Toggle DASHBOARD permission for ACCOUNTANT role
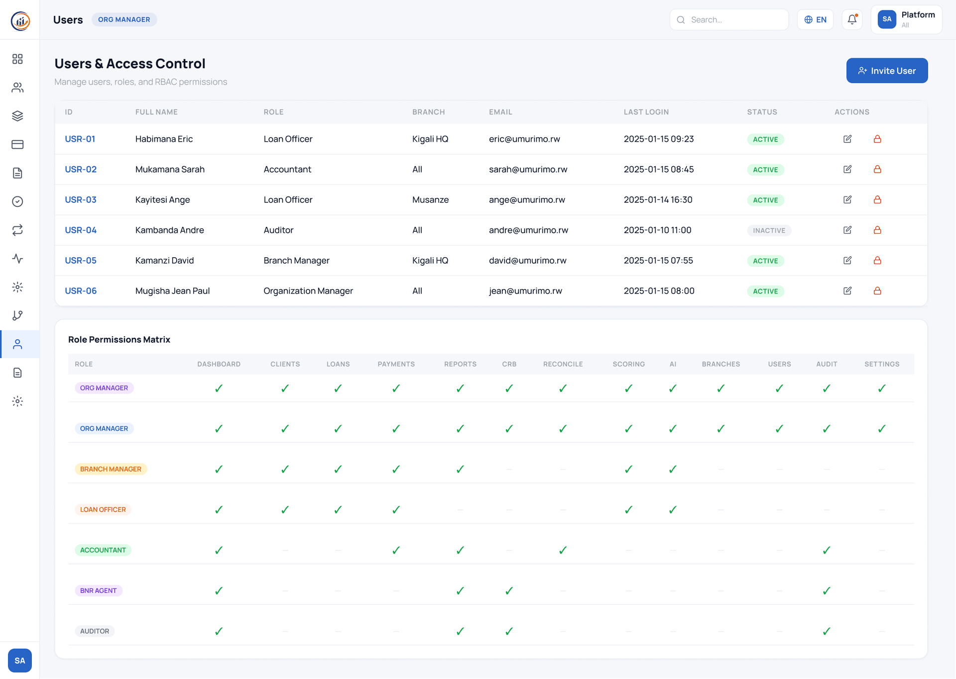956x679 pixels. [219, 550]
